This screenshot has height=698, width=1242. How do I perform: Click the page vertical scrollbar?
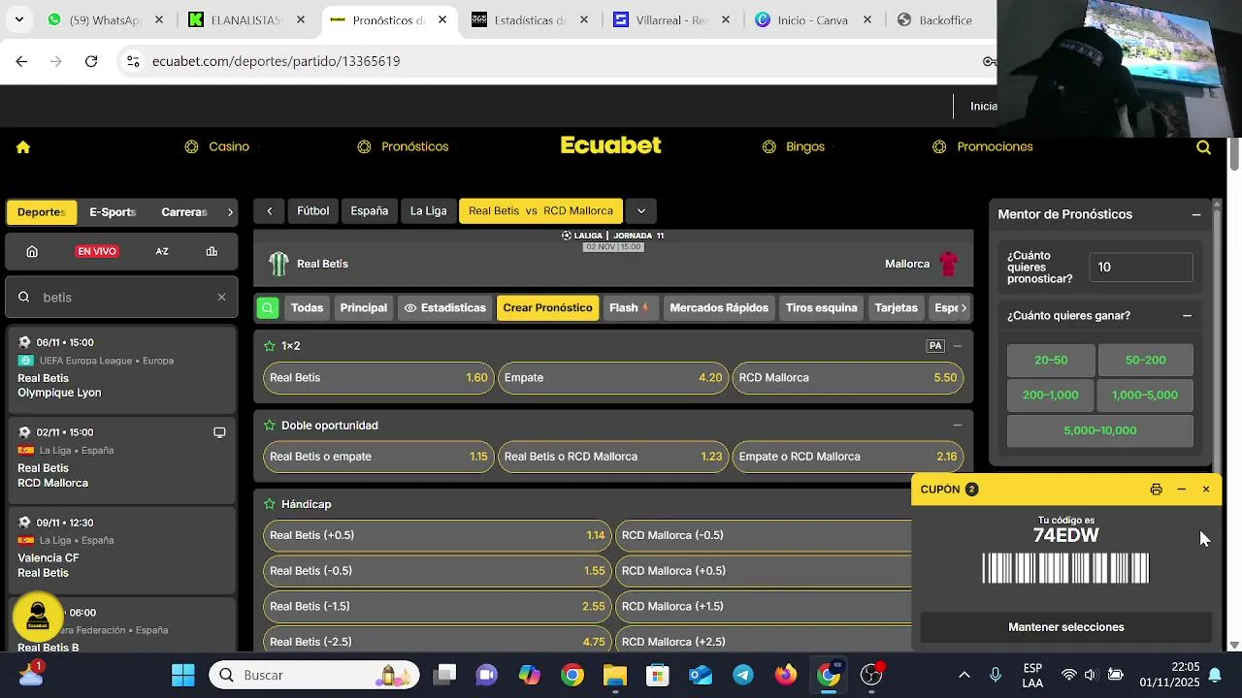(x=1234, y=155)
